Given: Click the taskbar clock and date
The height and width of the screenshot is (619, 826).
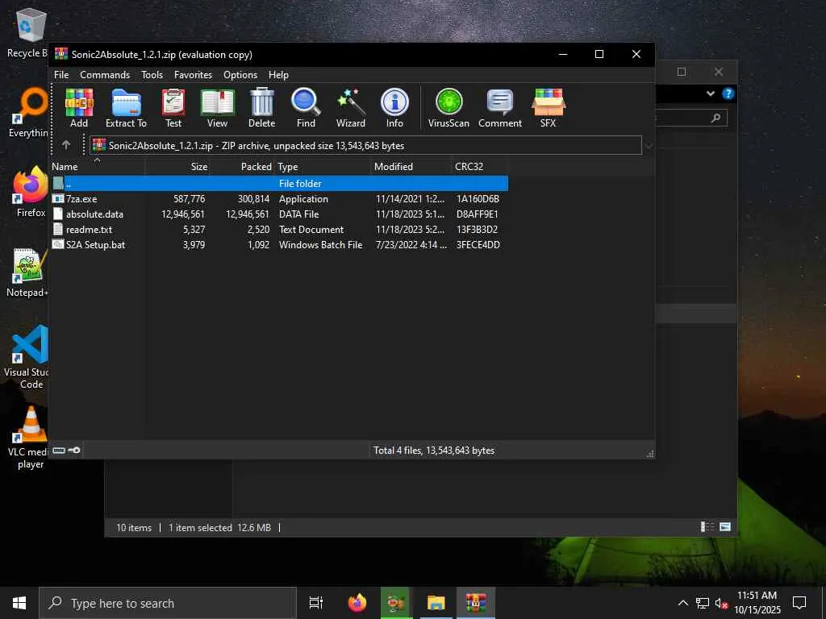Looking at the screenshot, I should click(x=757, y=603).
